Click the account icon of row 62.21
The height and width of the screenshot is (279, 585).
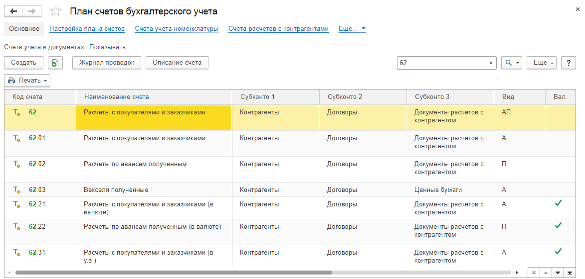tap(16, 204)
